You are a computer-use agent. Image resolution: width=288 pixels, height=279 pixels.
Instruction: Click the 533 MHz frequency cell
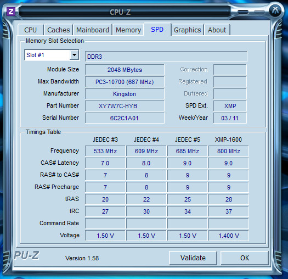pos(105,151)
